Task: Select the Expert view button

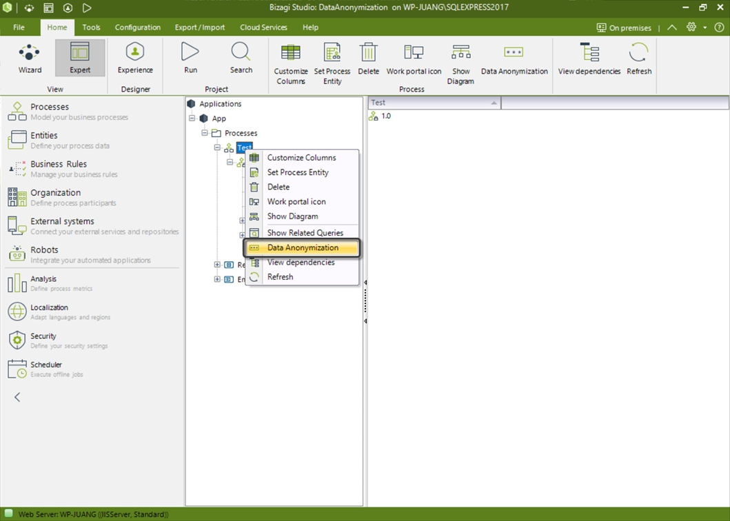Action: 80,58
